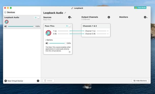Mute Pass-Thru via speaker icon
The height and width of the screenshot is (94, 155).
(47, 43)
